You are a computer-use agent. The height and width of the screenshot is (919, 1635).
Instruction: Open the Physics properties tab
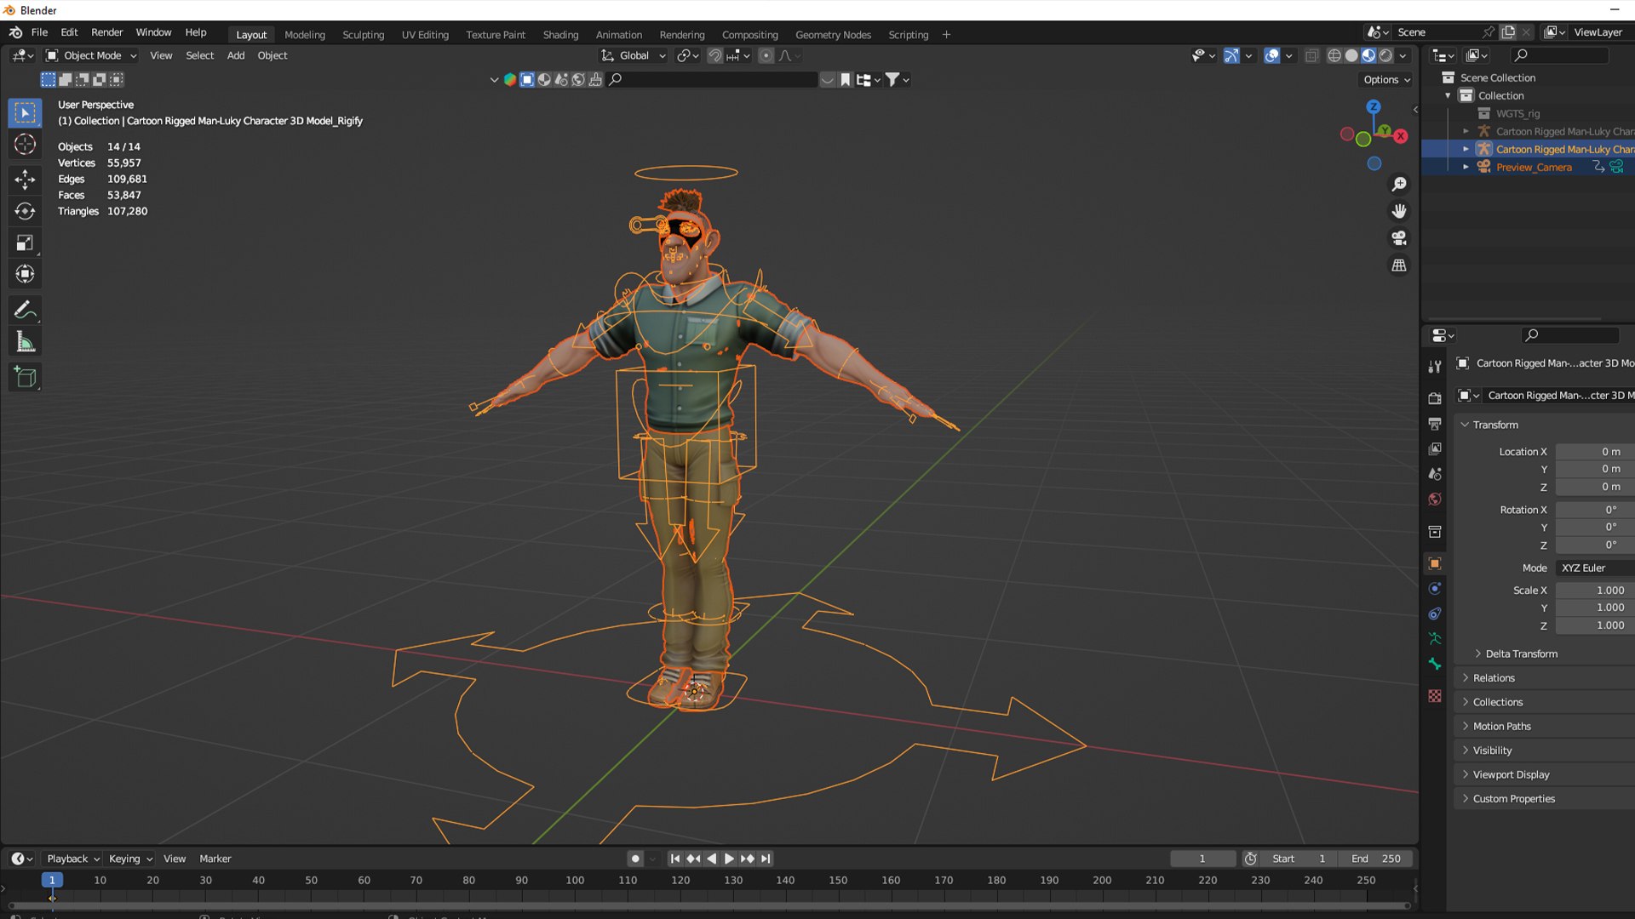point(1435,589)
